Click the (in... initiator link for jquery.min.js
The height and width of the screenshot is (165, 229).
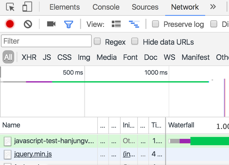click(x=129, y=154)
